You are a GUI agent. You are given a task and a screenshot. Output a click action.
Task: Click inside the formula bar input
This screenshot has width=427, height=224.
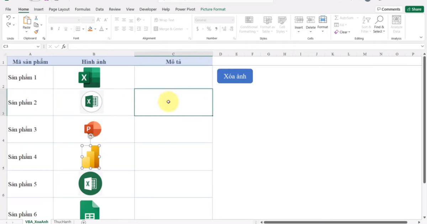(244, 47)
